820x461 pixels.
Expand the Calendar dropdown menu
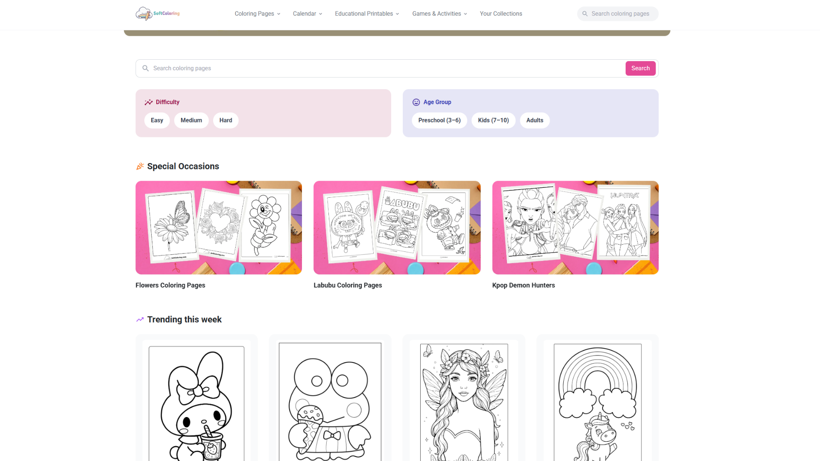pyautogui.click(x=307, y=14)
